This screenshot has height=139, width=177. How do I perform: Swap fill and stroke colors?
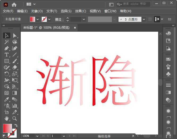(16, 125)
